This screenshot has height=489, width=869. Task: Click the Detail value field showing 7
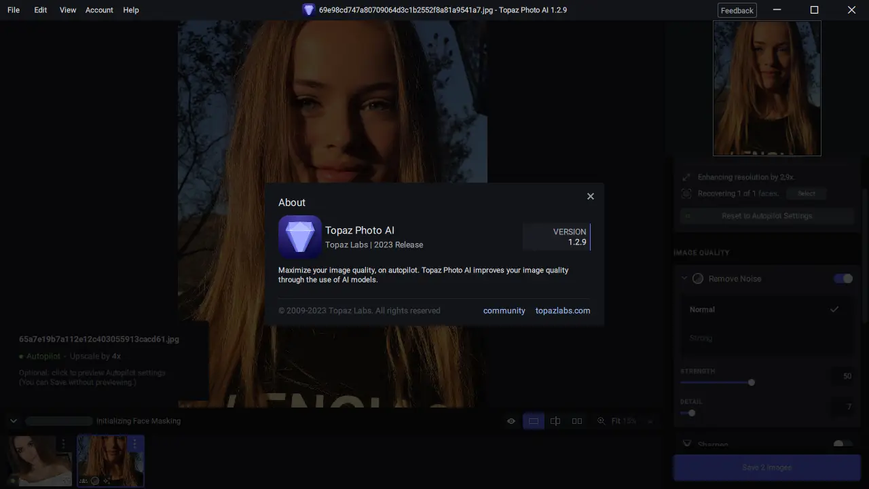click(843, 407)
